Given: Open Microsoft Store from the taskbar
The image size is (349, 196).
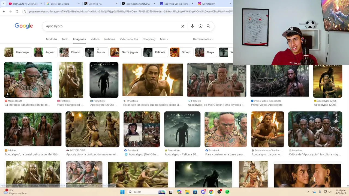Looking at the screenshot, I should coord(195,192).
